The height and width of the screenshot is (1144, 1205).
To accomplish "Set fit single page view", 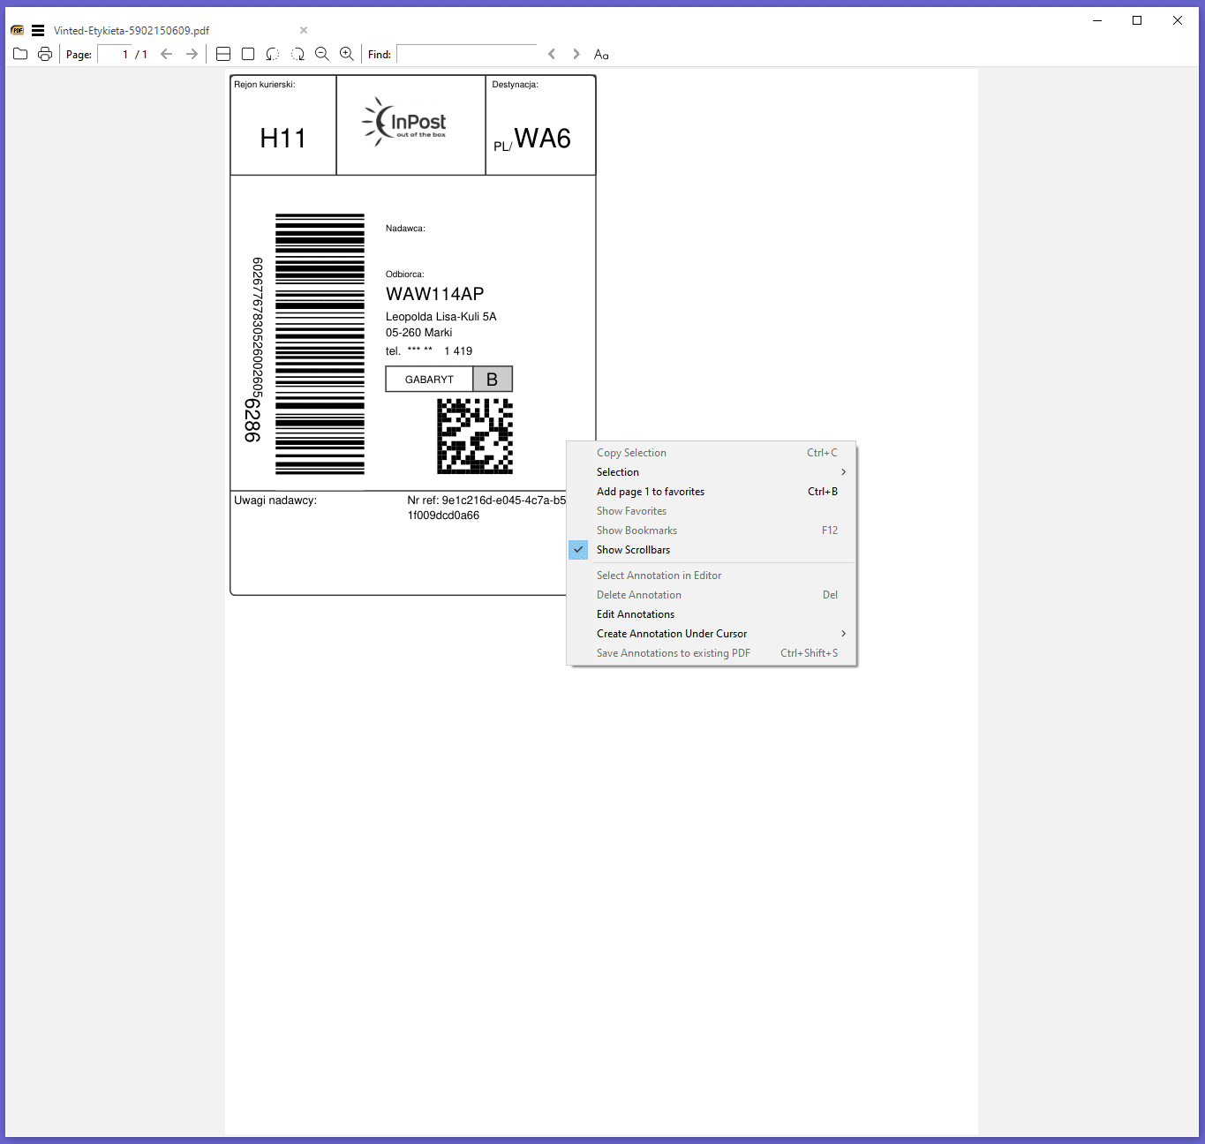I will click(248, 54).
